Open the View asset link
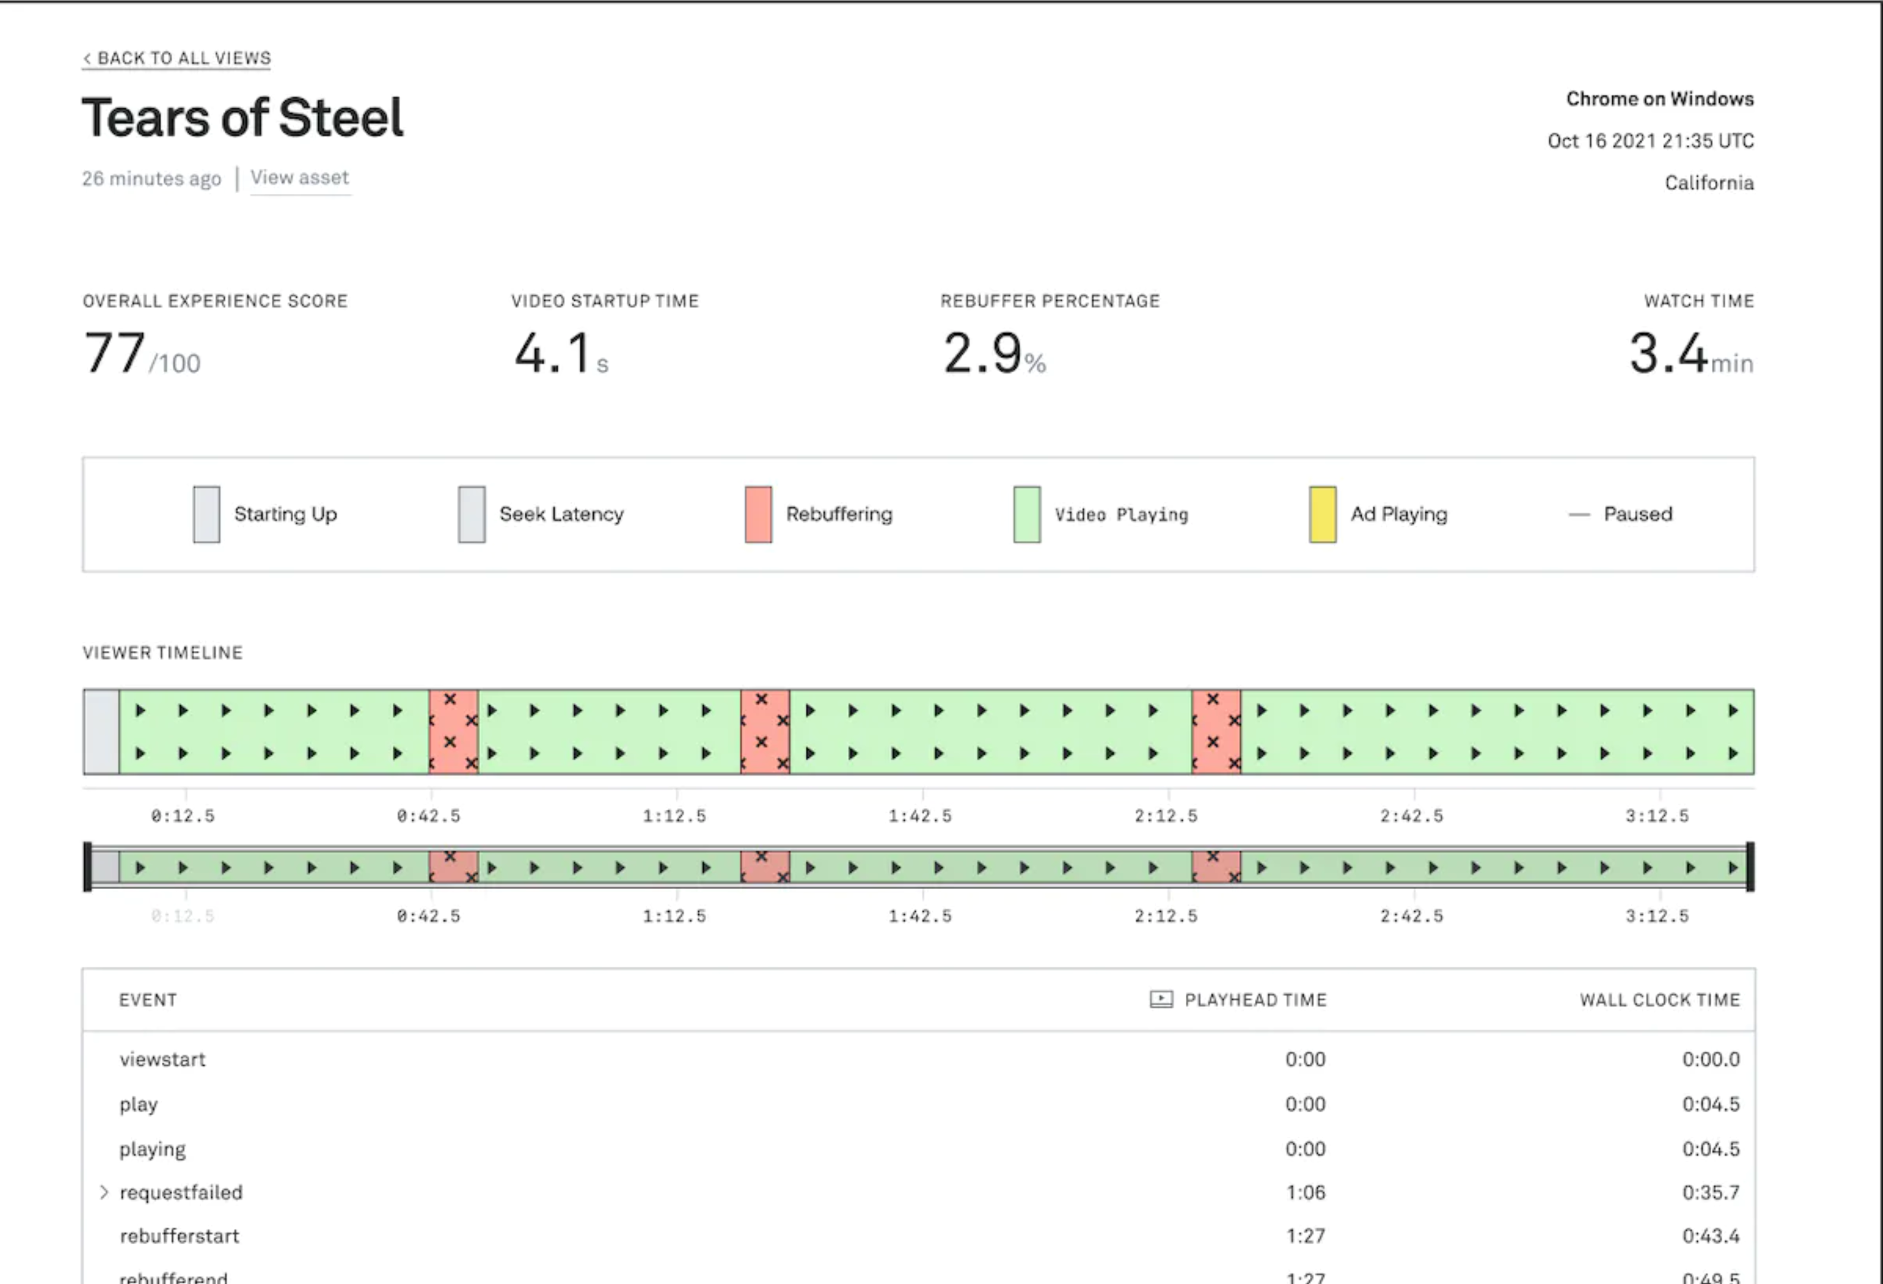The height and width of the screenshot is (1284, 1883). 299,178
